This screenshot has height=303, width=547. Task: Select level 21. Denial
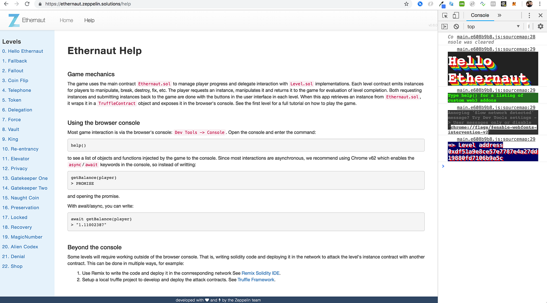pos(14,256)
